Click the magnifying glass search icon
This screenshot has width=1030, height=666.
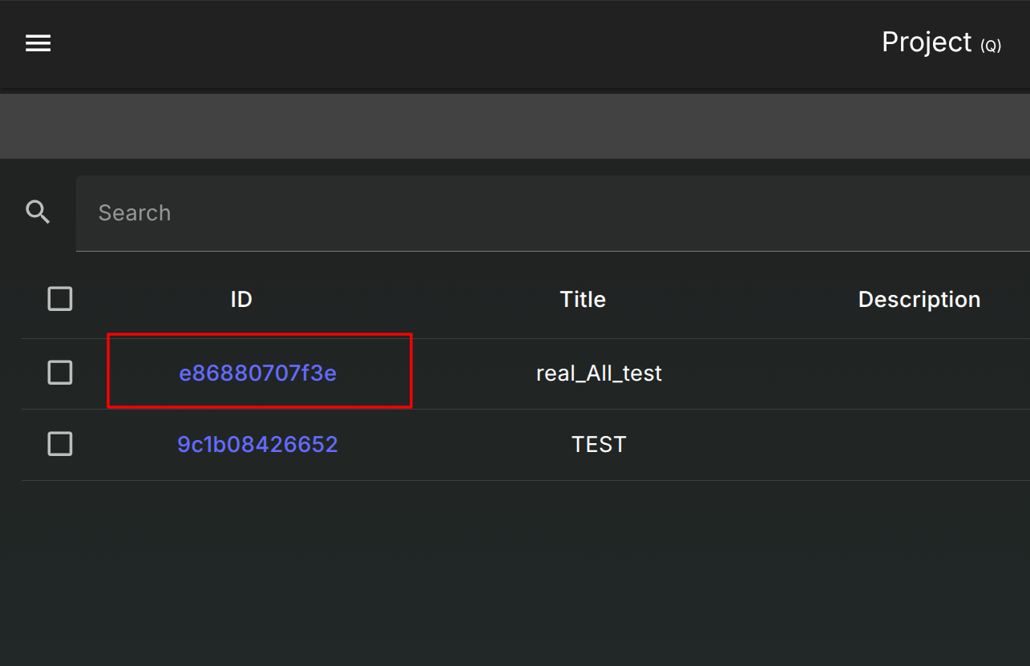(x=38, y=212)
